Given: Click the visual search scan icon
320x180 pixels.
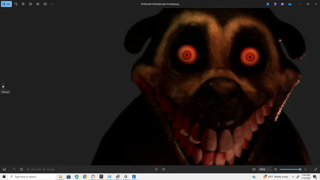Looking at the screenshot, I should pos(156,169).
